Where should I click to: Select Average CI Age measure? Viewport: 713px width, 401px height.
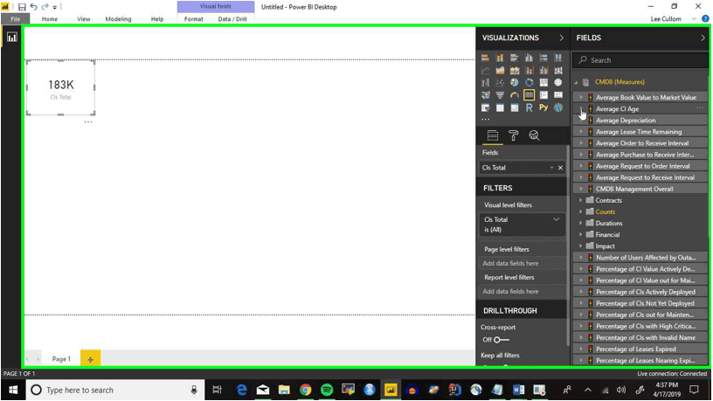pos(617,109)
